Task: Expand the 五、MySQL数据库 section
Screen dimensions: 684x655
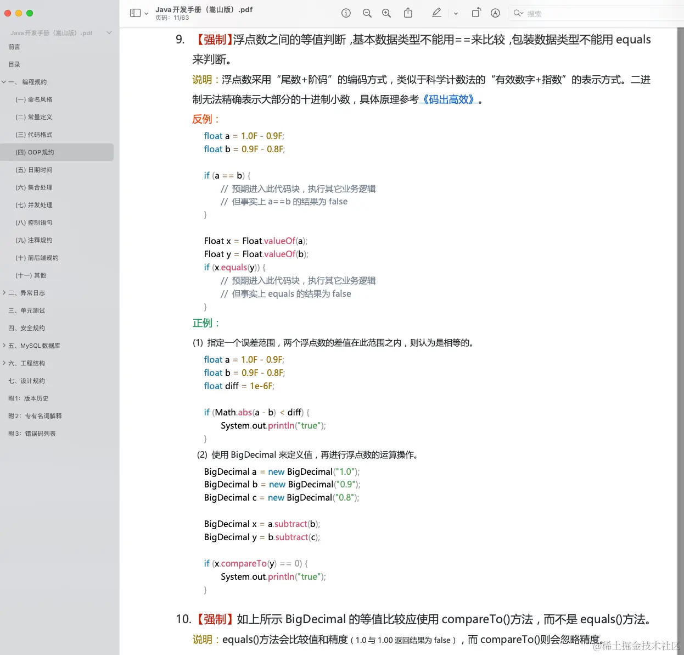Action: coord(5,345)
